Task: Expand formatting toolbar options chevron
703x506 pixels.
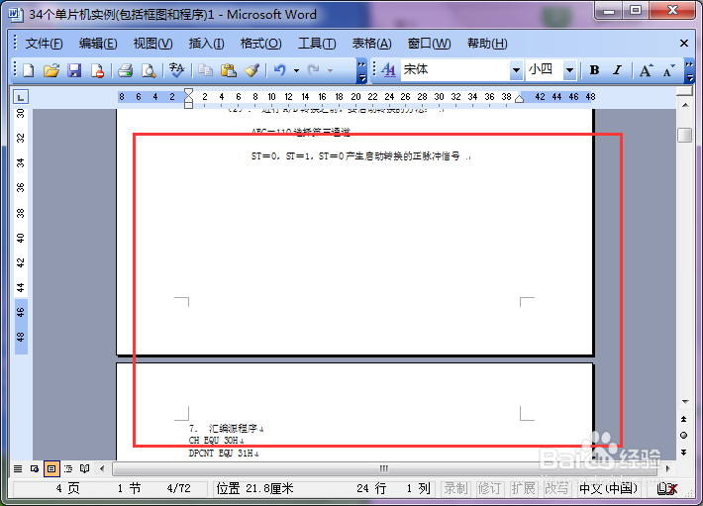Action: pyautogui.click(x=689, y=71)
